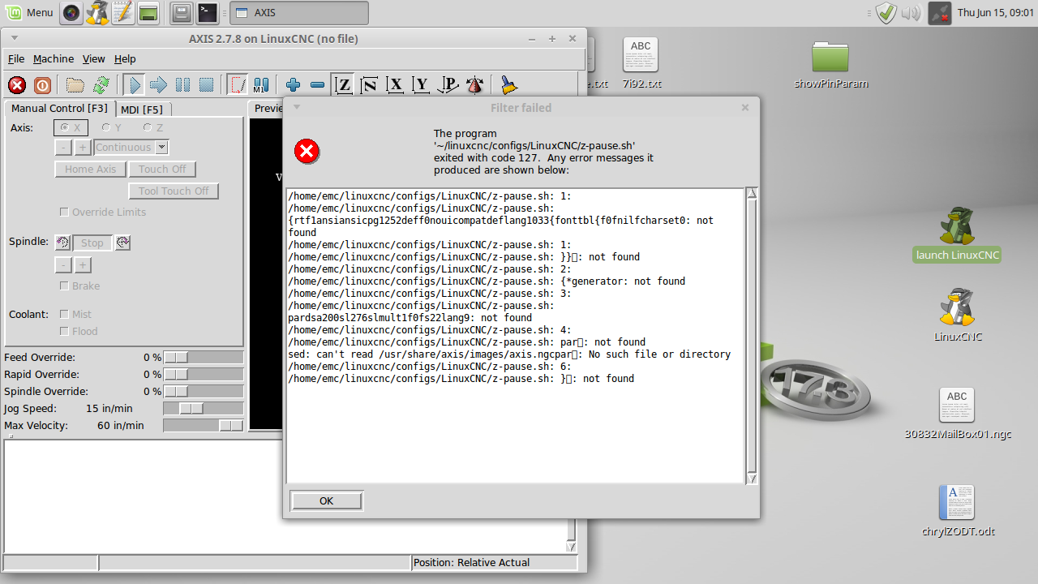Click the jog plus button under Axis
The height and width of the screenshot is (584, 1038).
[83, 147]
